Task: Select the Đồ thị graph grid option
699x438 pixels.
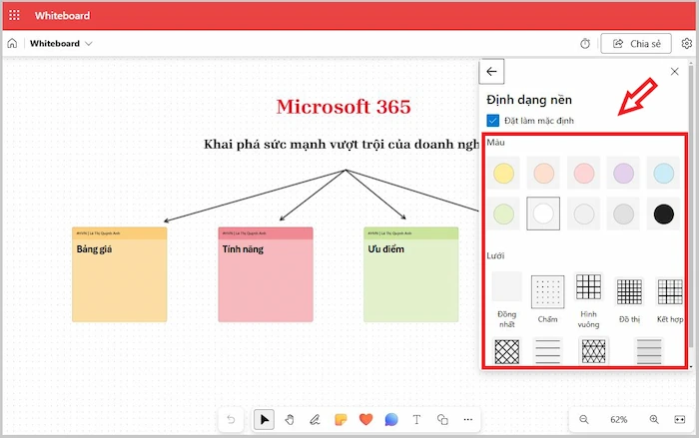Action: click(x=629, y=291)
